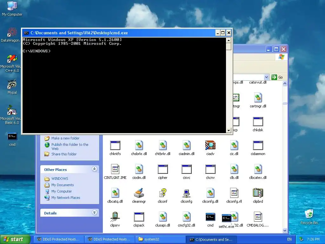Viewport: 325px width, 244px height.
Task: Click cmd window scroll down arrow
Action: tap(229, 131)
